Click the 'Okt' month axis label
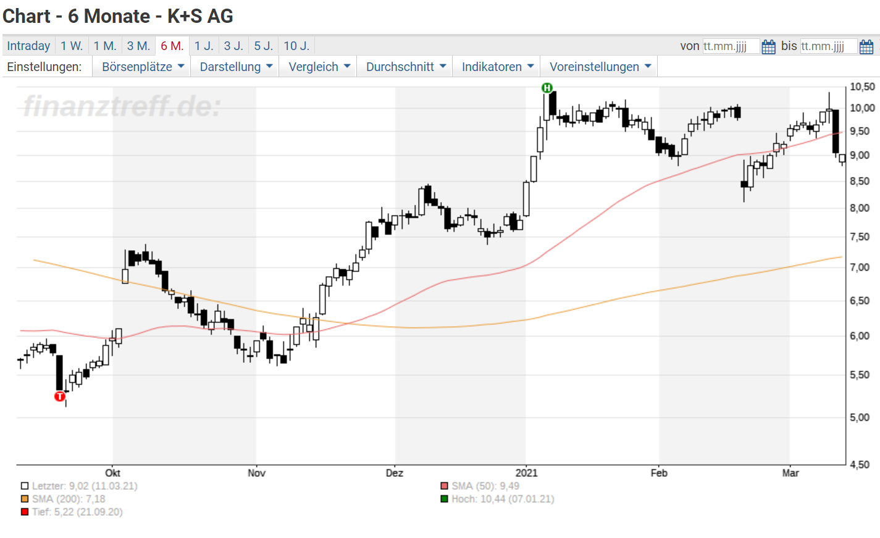 [112, 473]
